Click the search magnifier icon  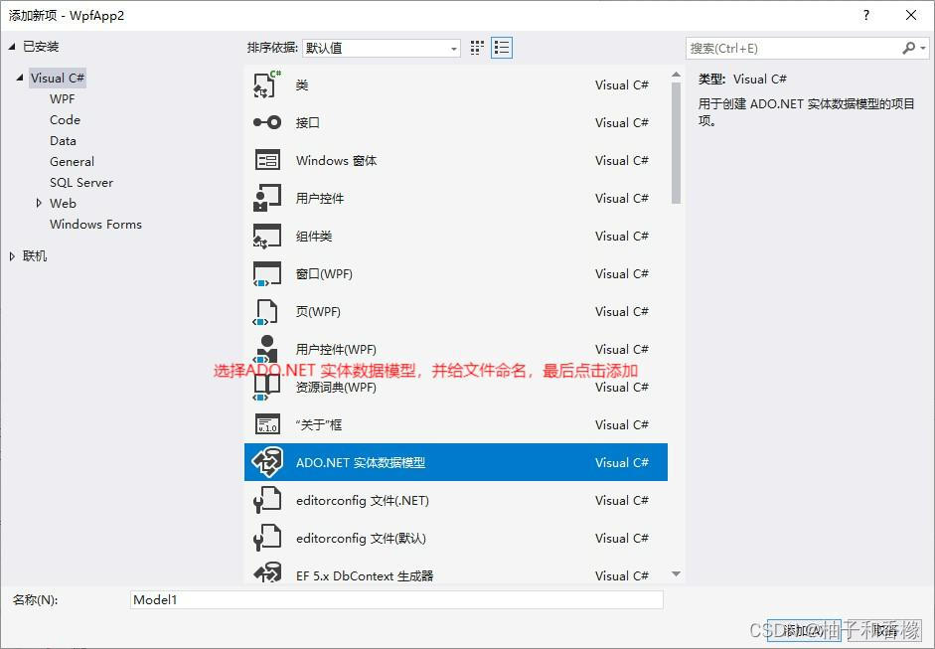[x=908, y=49]
